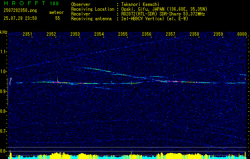Click the 2357 time marker
The height and width of the screenshot is (159, 250).
tap(171, 34)
